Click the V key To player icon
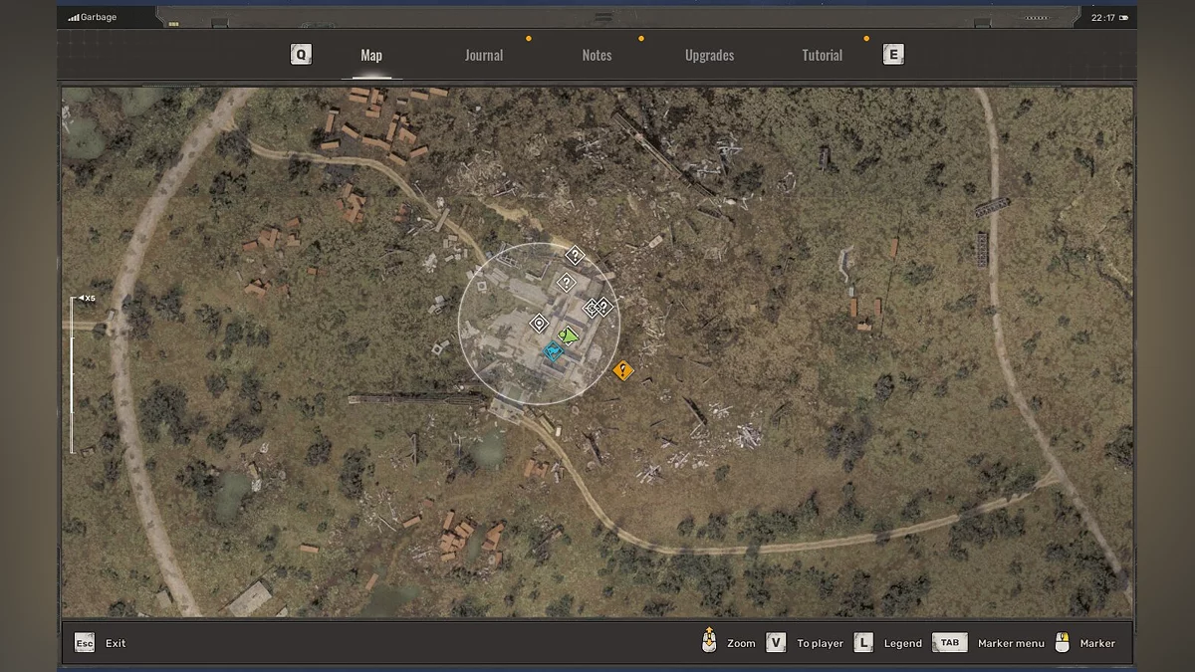 [776, 643]
